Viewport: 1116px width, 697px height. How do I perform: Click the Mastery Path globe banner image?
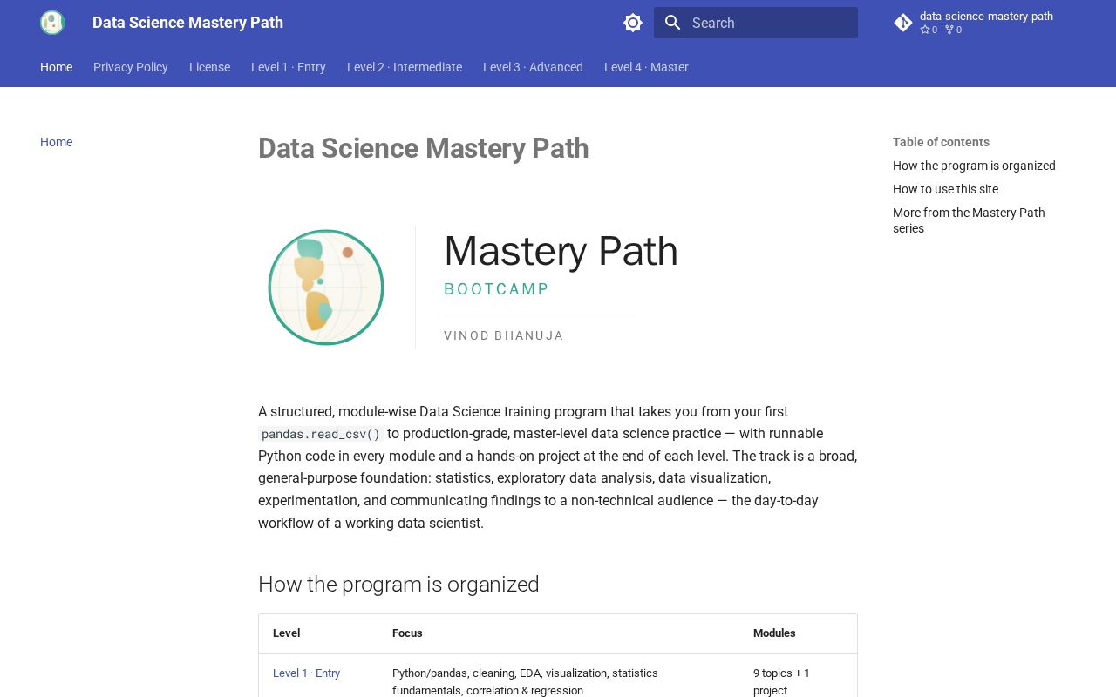[x=558, y=288]
